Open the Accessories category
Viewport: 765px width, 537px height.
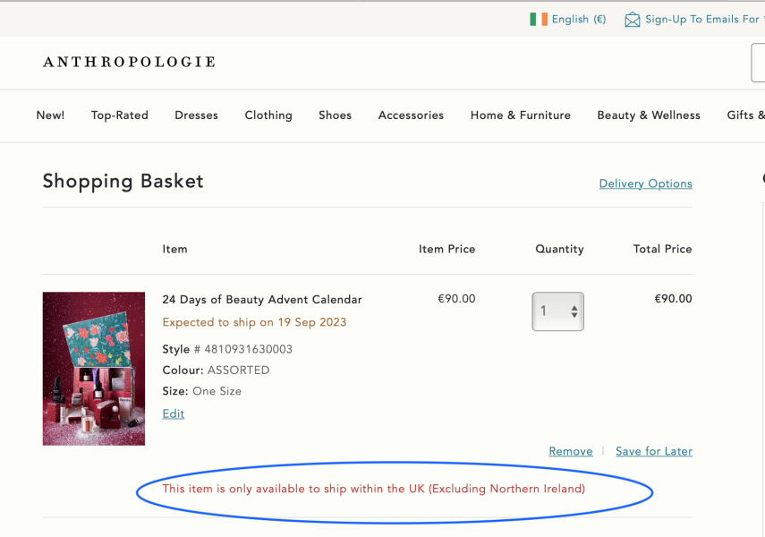(x=411, y=115)
